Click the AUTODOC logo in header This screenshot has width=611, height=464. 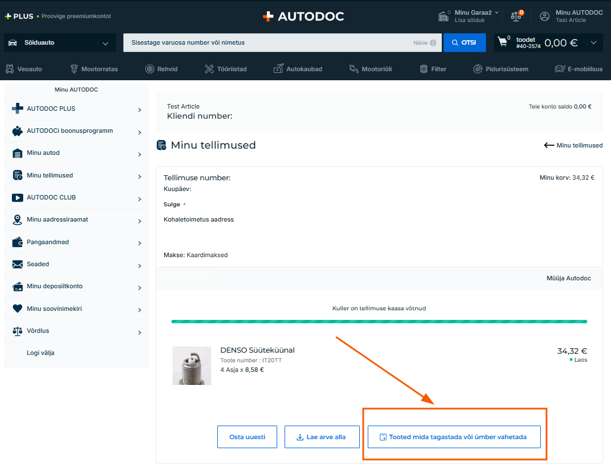tap(303, 16)
